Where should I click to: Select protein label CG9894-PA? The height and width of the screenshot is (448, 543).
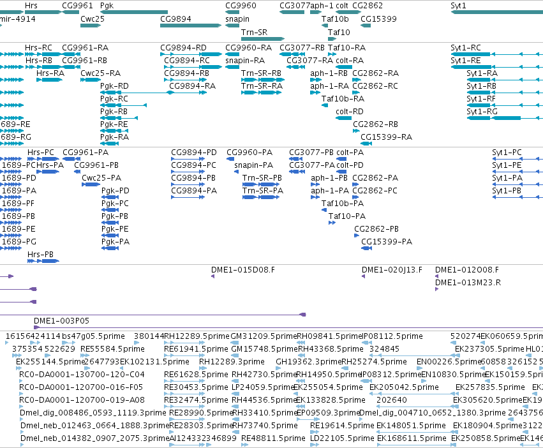194,191
